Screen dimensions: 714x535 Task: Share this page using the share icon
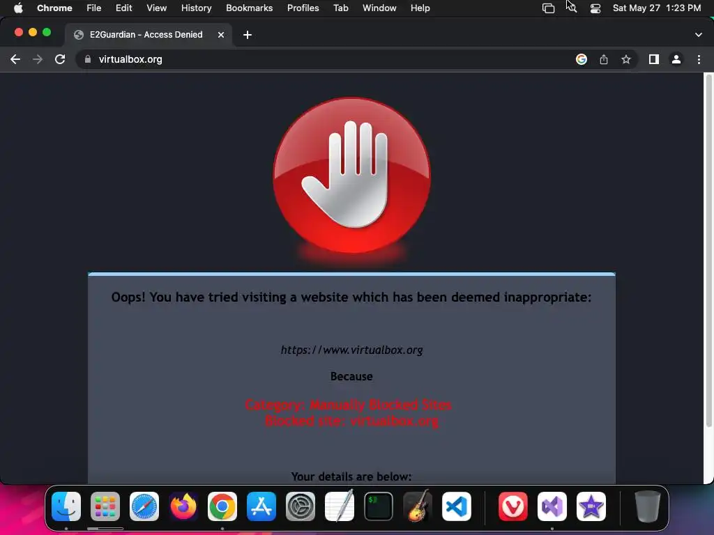click(x=603, y=59)
